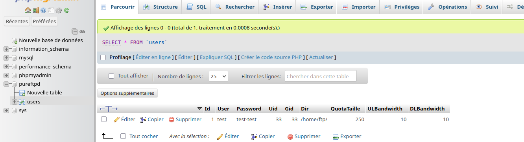This screenshot has height=142, width=524.
Task: Click the pureftpd database icon
Action: [15, 84]
